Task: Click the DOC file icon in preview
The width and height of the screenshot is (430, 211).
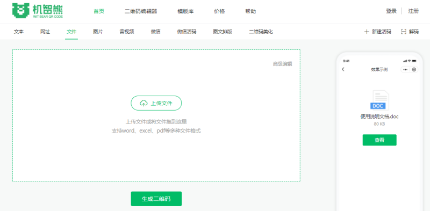Action: 379,100
